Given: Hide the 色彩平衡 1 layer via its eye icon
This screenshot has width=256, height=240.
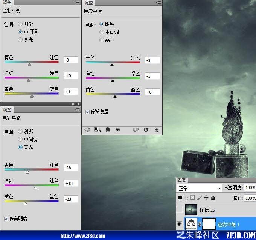Looking at the screenshot, I should (x=180, y=224).
